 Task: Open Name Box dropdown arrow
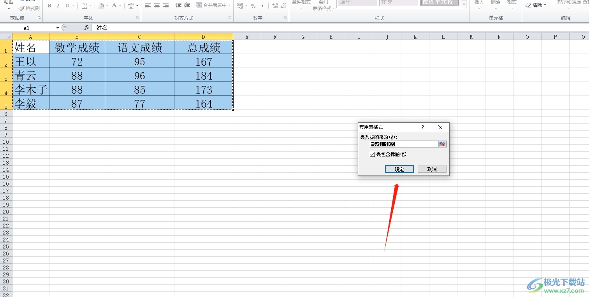tap(58, 28)
